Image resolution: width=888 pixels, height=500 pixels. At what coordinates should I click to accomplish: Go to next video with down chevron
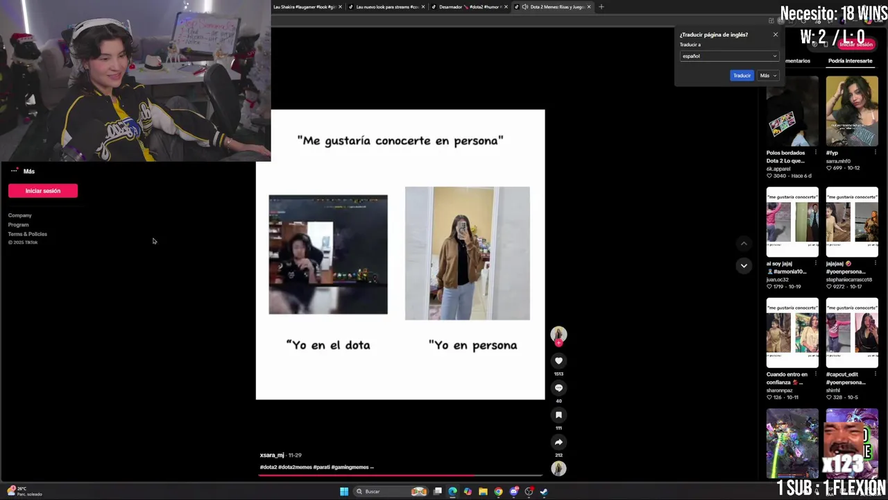coord(744,265)
